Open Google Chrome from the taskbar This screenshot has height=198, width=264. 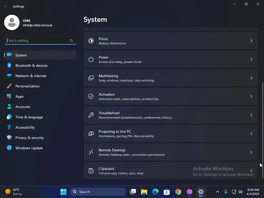(178, 192)
